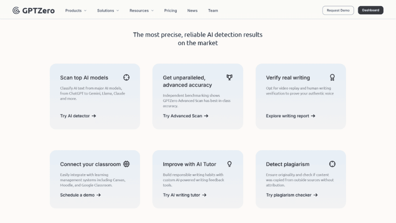Image resolution: width=396 pixels, height=223 pixels.
Task: Select the Schedule a demo link
Action: click(80, 195)
